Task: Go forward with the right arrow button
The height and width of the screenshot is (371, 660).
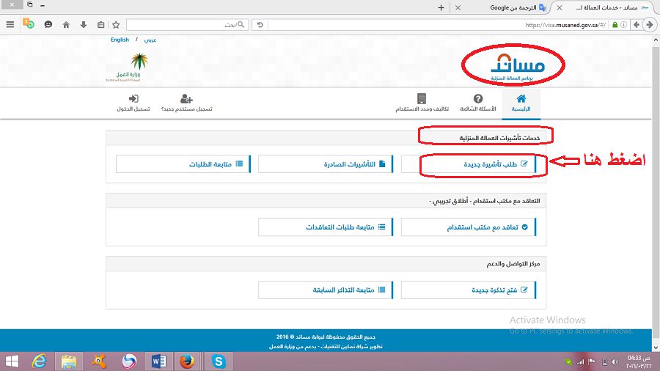Action: tap(650, 25)
